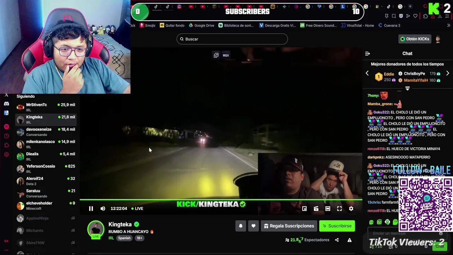
Task: Open the user profile avatar menu
Action: coord(438,39)
